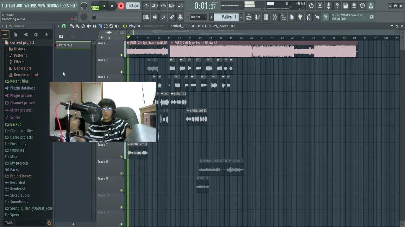Expand the Recorded folder in browser

(17, 183)
